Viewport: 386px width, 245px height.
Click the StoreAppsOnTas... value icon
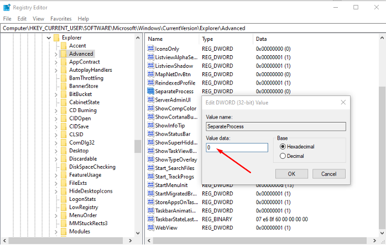click(150, 202)
